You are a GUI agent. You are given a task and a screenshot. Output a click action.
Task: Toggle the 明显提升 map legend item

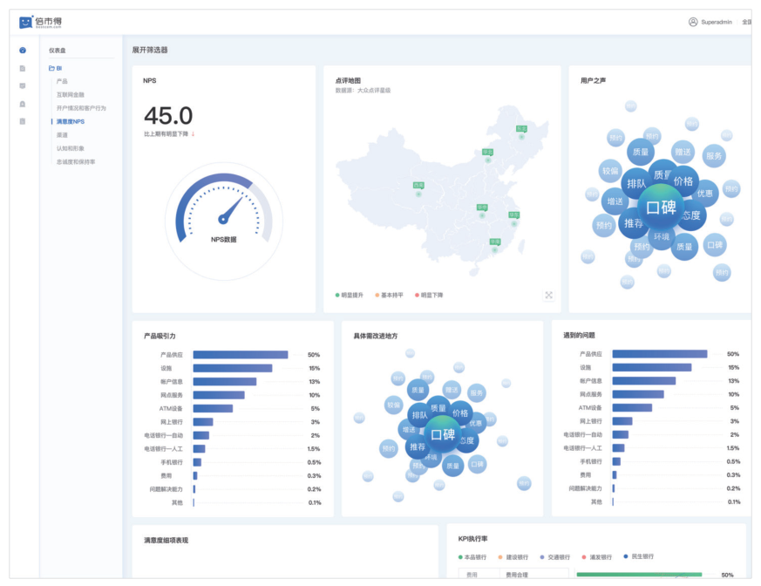[349, 296]
